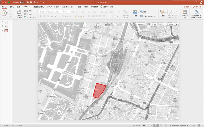Apply Bold formatting

pyautogui.click(x=41, y=16)
